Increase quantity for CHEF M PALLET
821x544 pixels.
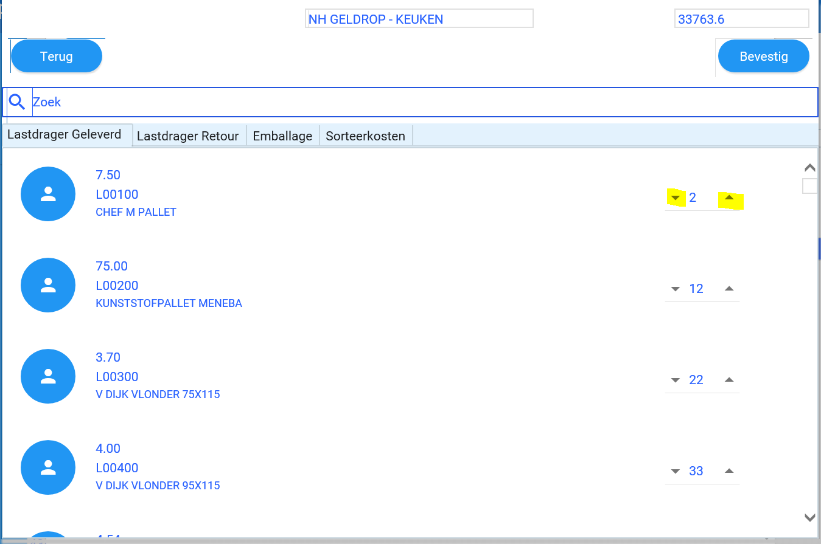[x=730, y=198]
